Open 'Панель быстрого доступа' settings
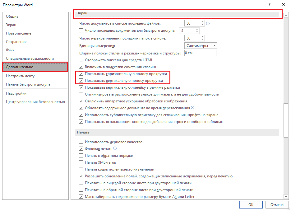291x211 pixels. click(x=35, y=84)
